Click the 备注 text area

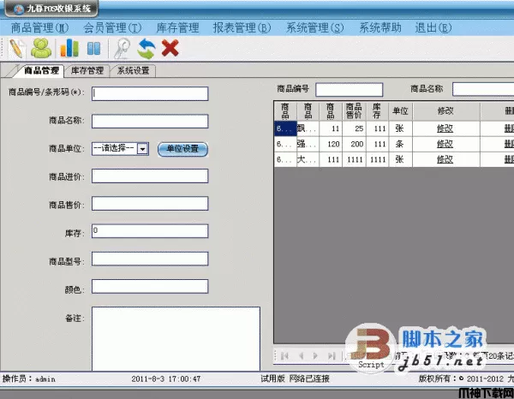click(x=176, y=339)
